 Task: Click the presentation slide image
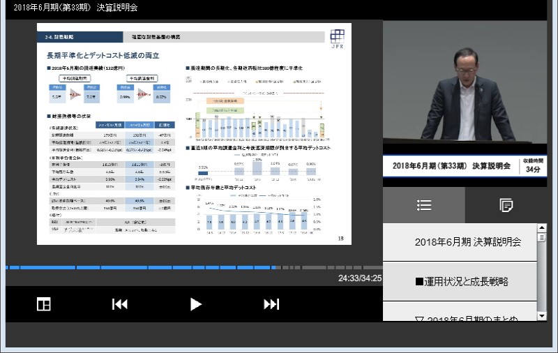coord(194,134)
